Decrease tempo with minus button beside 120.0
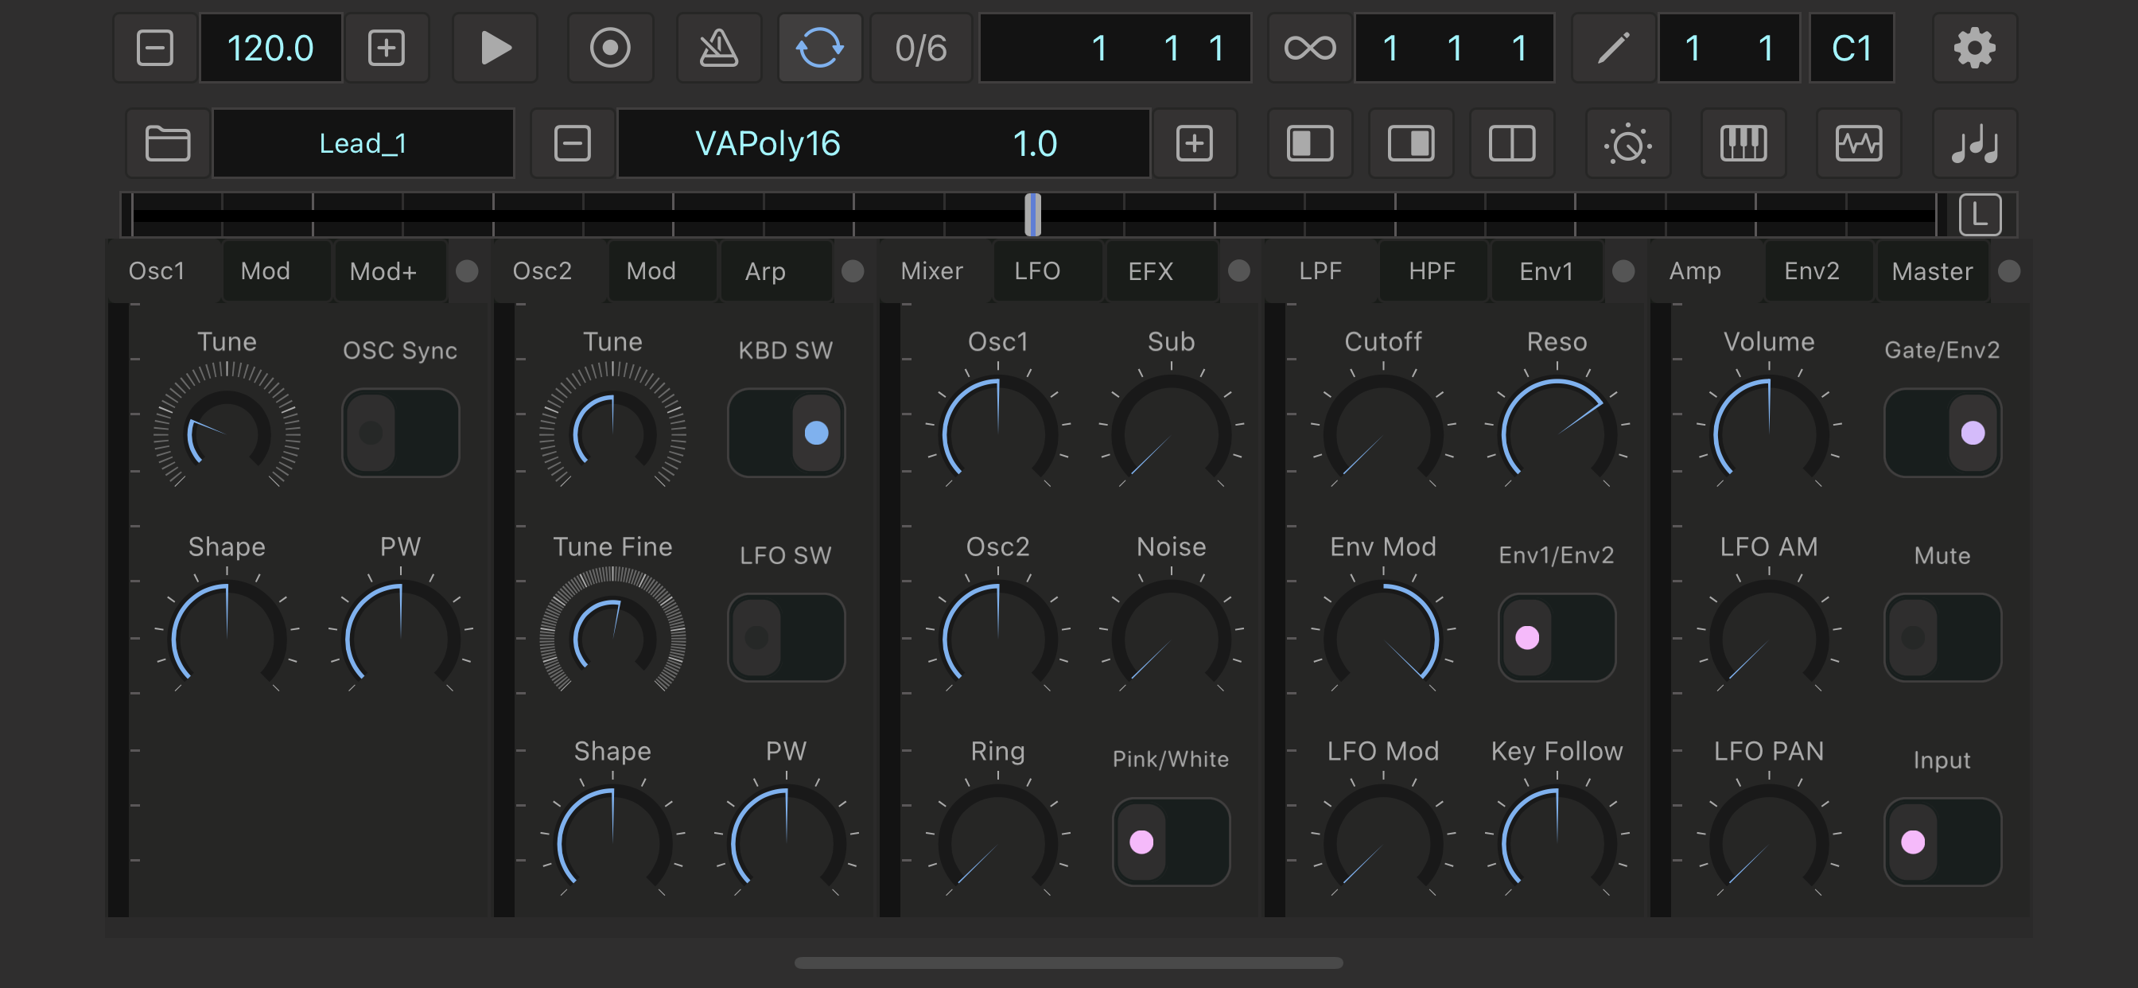 [154, 47]
